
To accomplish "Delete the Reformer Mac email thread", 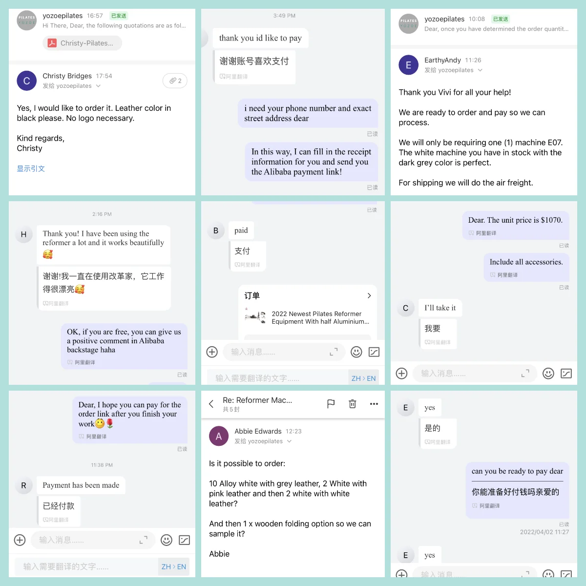I will point(353,404).
